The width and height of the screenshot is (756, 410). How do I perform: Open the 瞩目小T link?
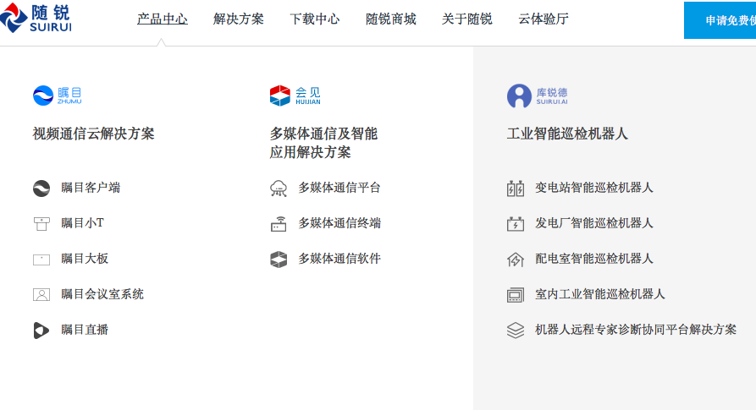pos(82,223)
